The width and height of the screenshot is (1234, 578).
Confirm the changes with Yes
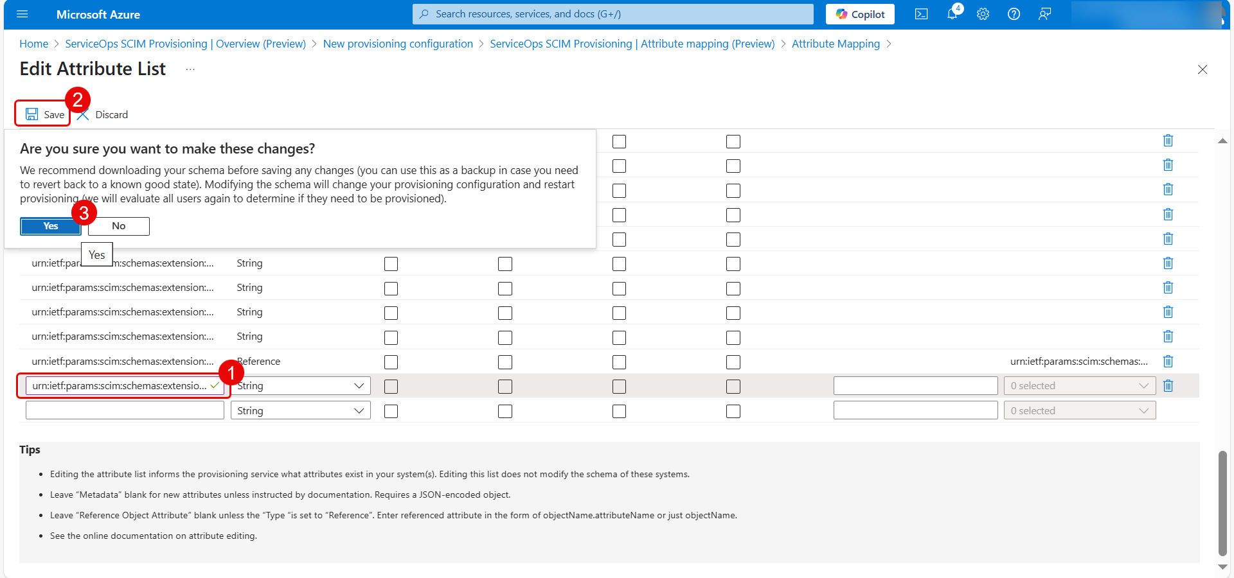[x=51, y=226]
